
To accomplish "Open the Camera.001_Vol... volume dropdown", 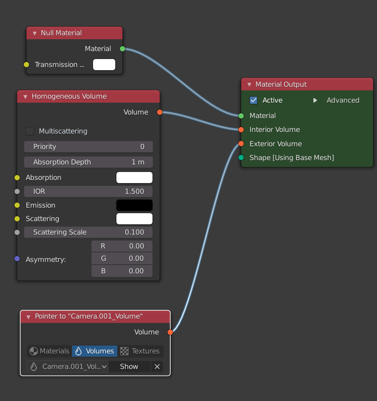I will 68,367.
